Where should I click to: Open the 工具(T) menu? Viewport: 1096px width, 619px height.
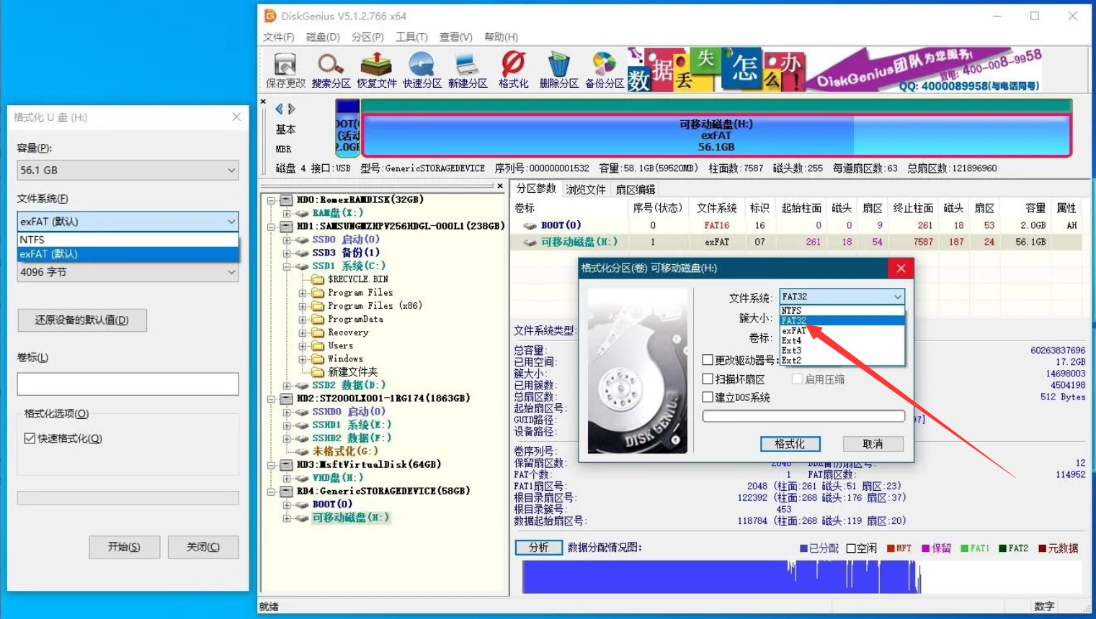[x=411, y=37]
